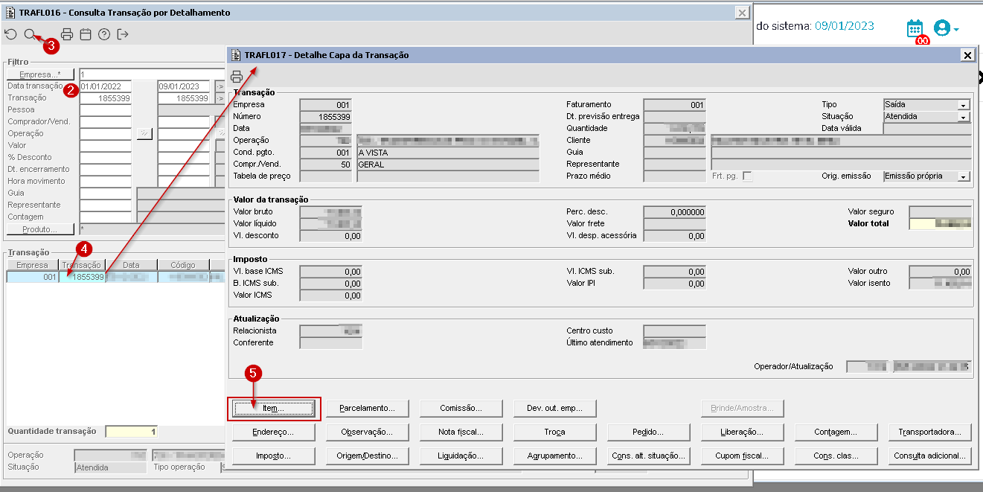Image resolution: width=983 pixels, height=492 pixels.
Task: Close the TRAFL017 Detalhe Capa window
Action: point(967,55)
